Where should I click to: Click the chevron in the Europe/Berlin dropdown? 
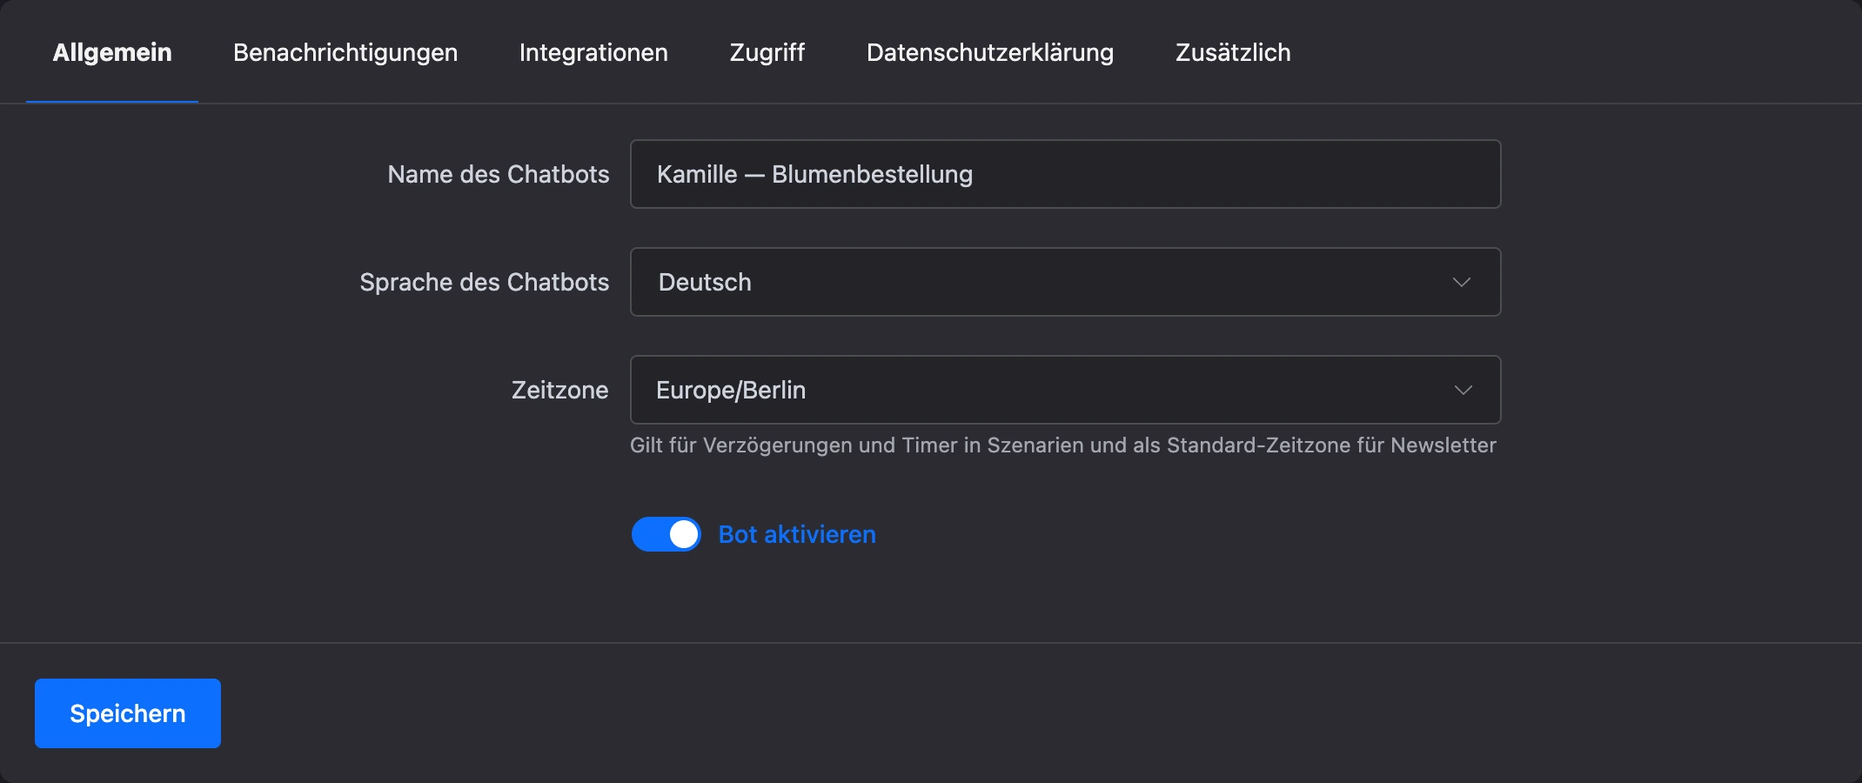pyautogui.click(x=1463, y=390)
